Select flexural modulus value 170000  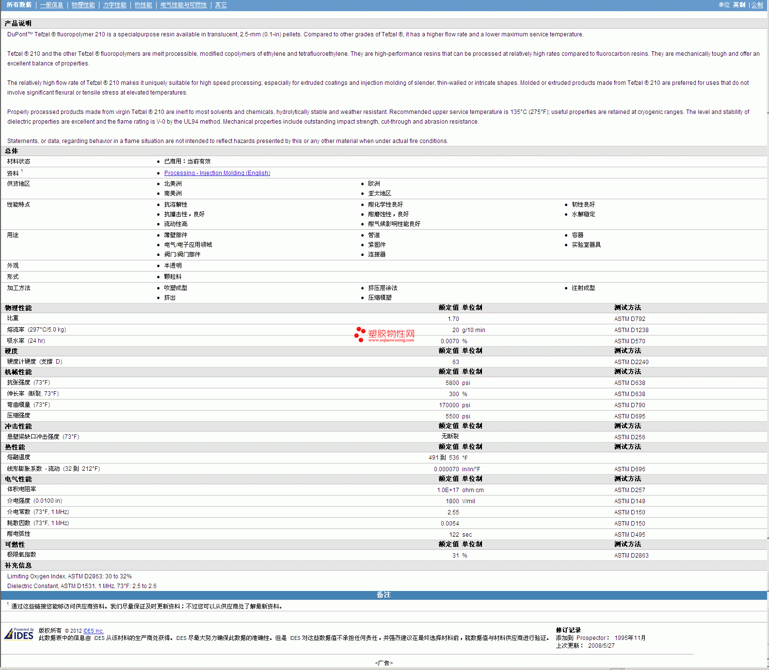tap(449, 405)
